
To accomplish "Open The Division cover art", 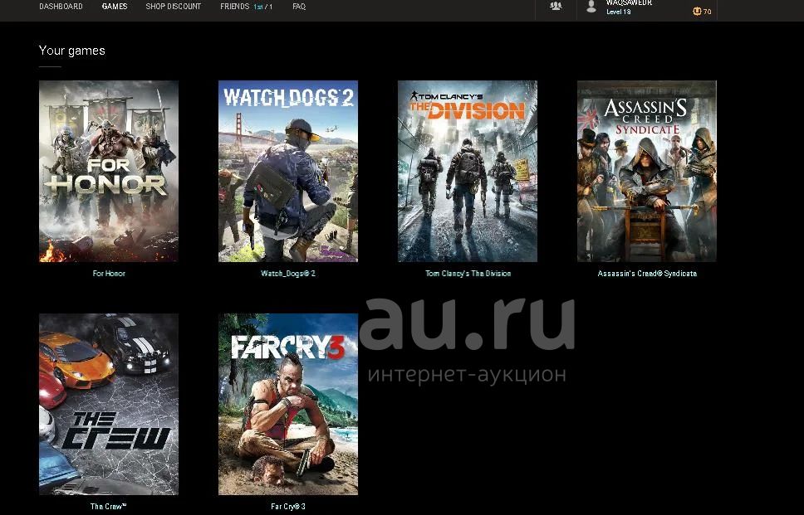I will [x=468, y=171].
